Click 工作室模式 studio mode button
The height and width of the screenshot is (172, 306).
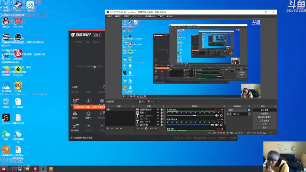tap(264, 120)
